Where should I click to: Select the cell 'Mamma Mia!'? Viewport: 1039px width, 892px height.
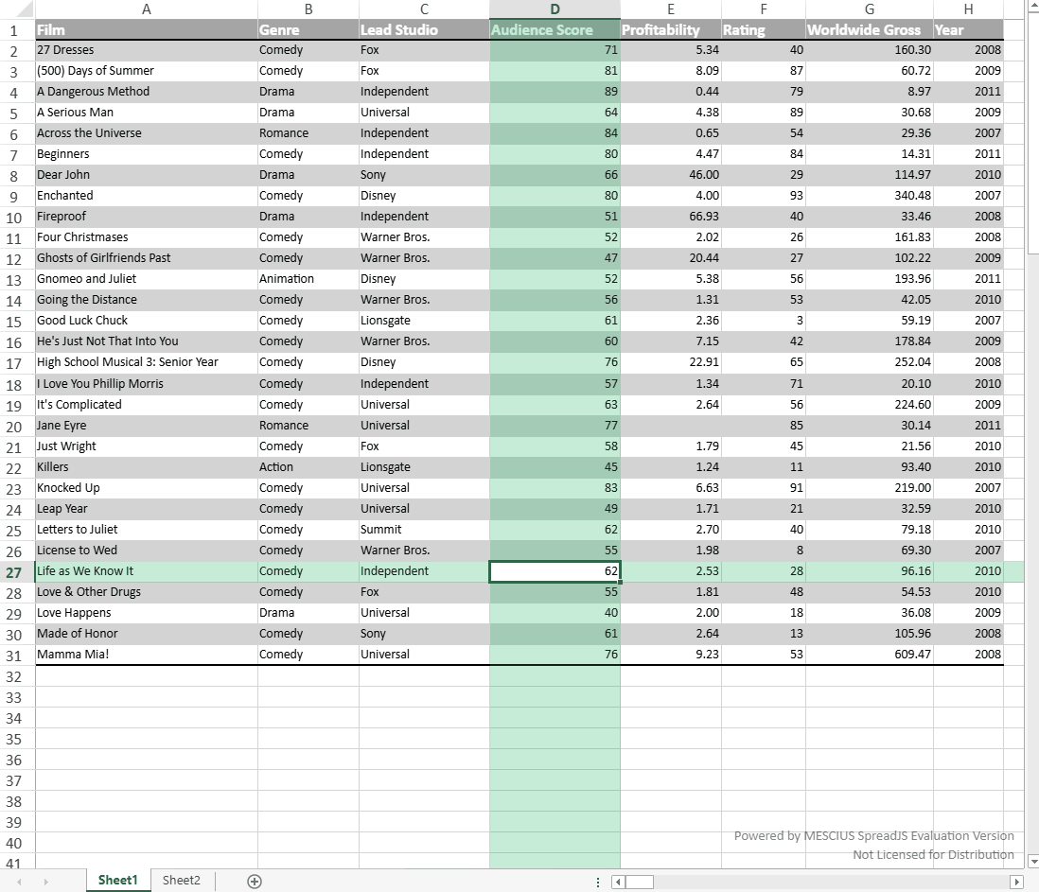point(147,655)
